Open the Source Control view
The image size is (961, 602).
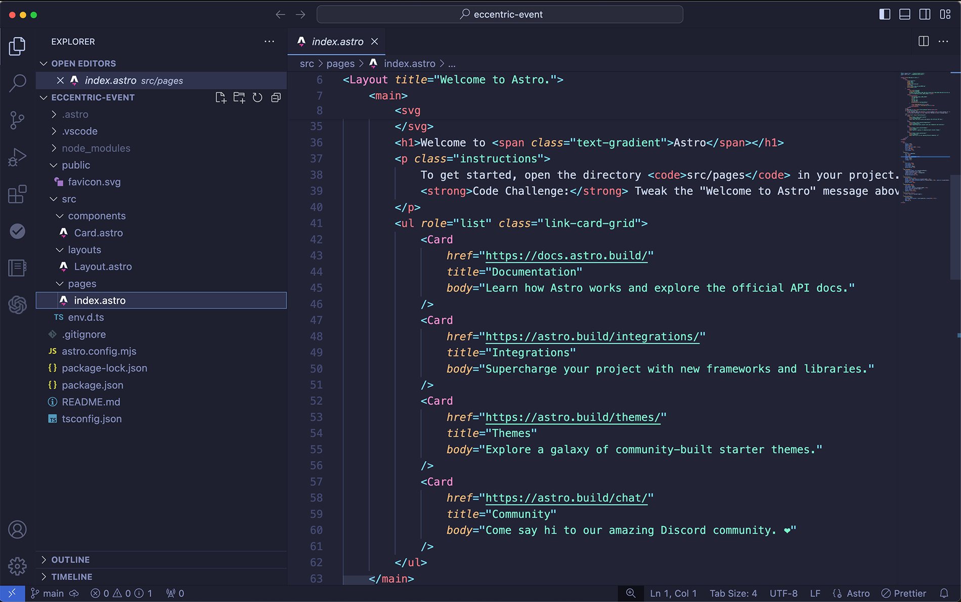click(18, 120)
